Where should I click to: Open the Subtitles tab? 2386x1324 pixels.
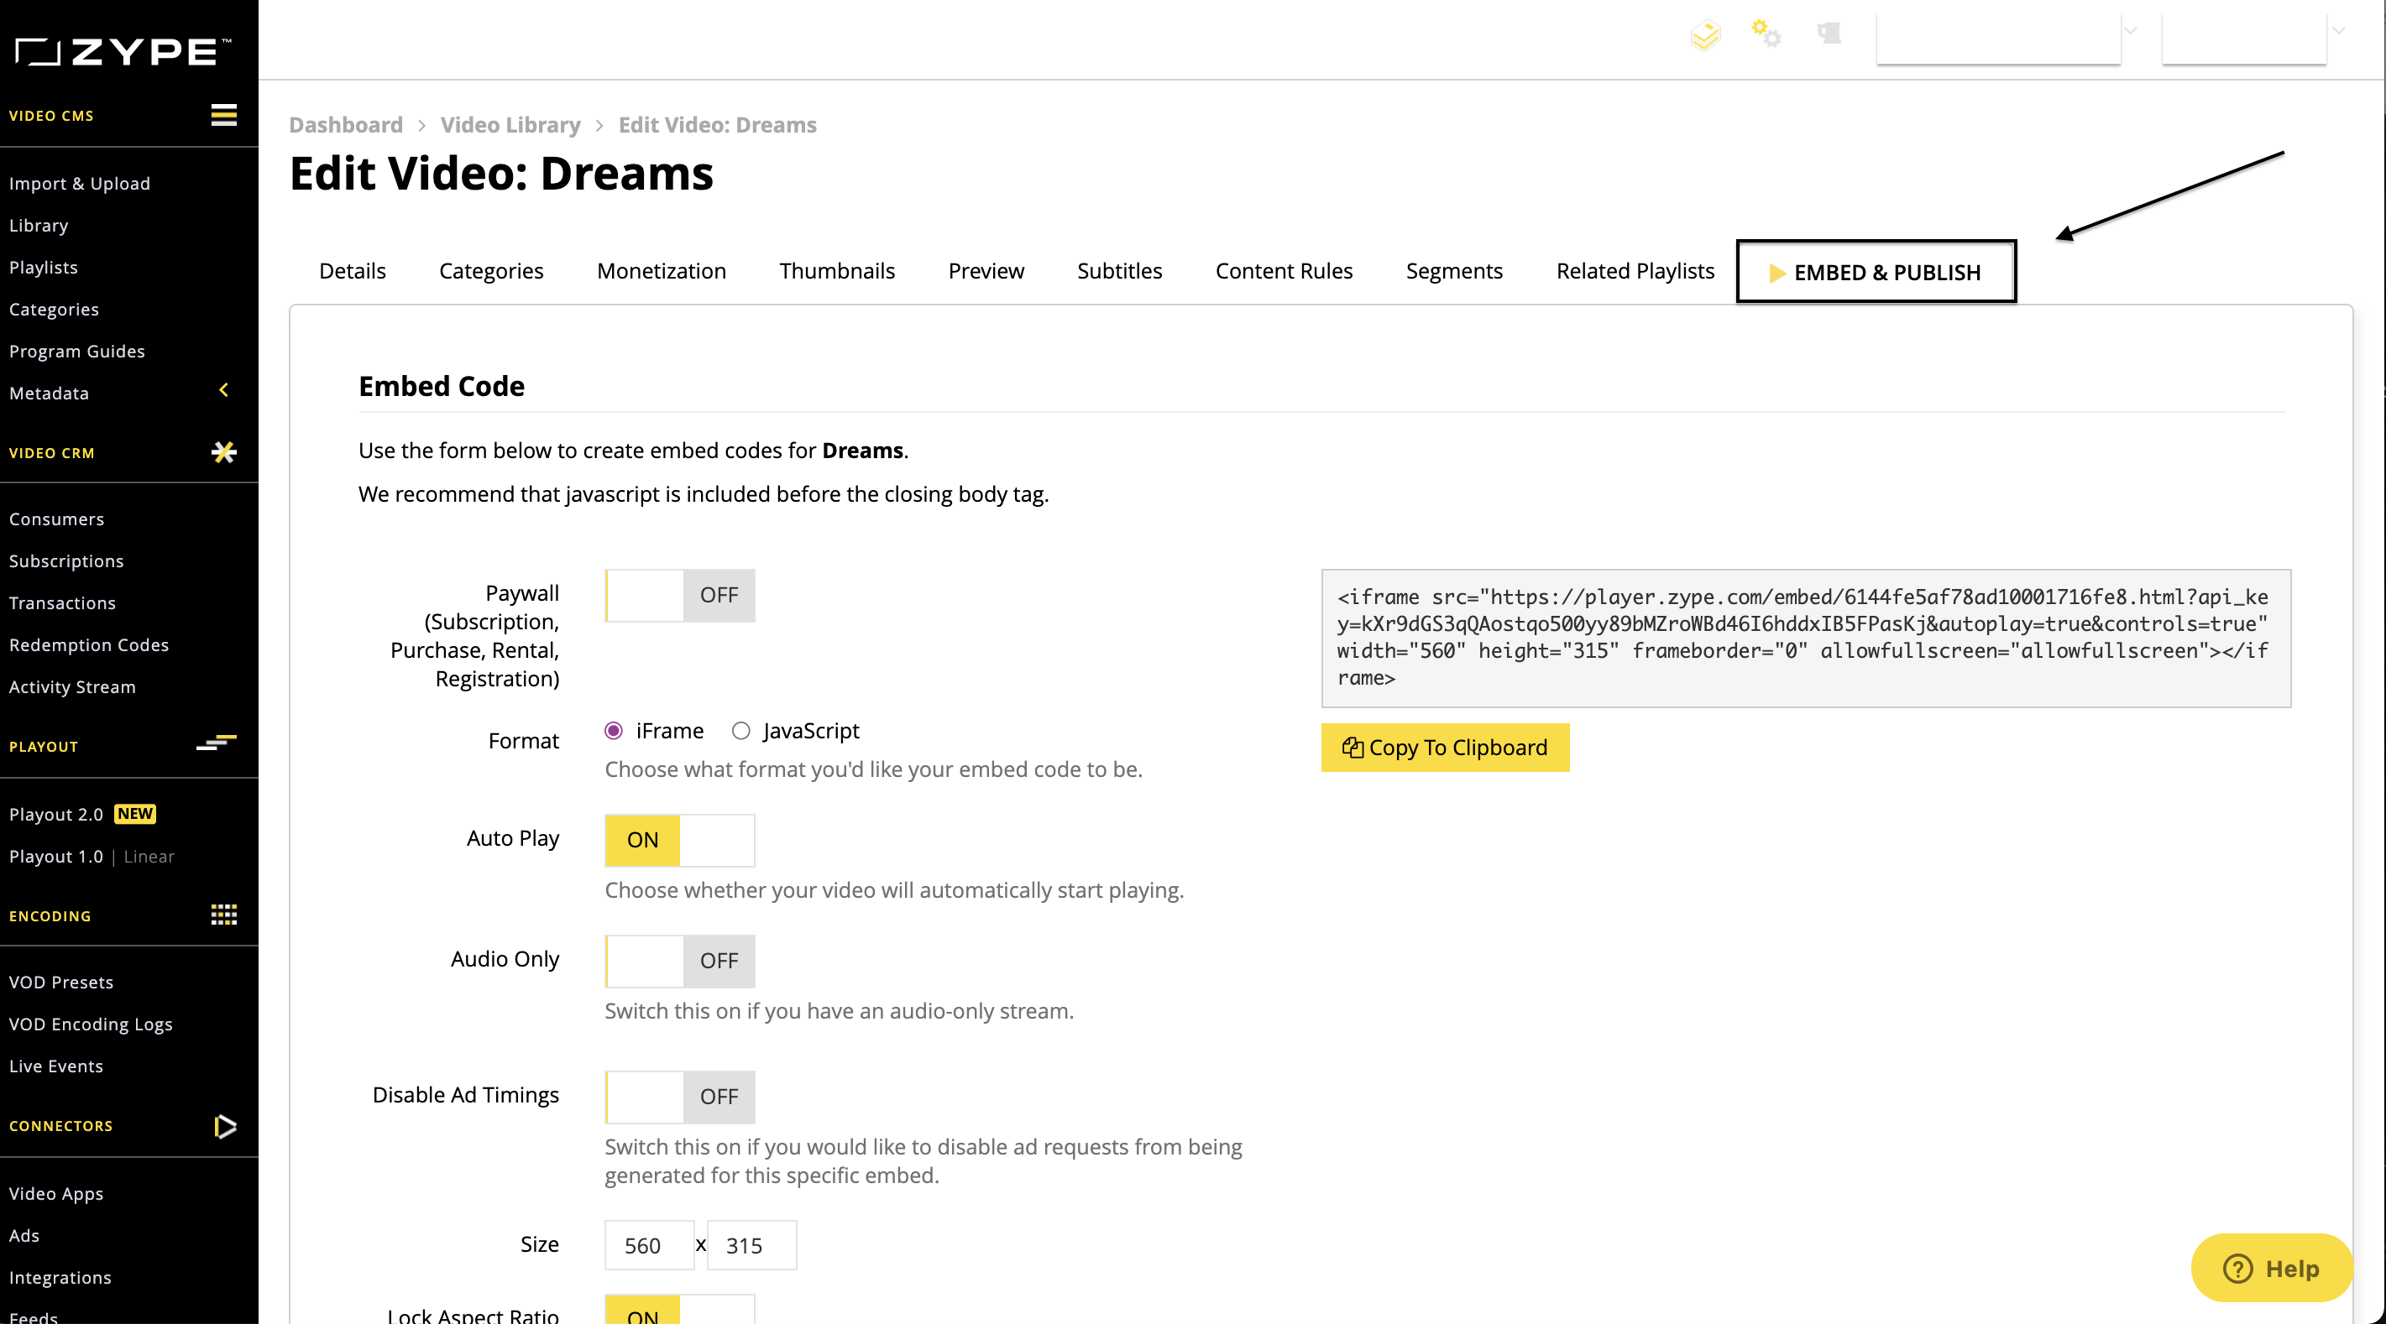[x=1119, y=271]
